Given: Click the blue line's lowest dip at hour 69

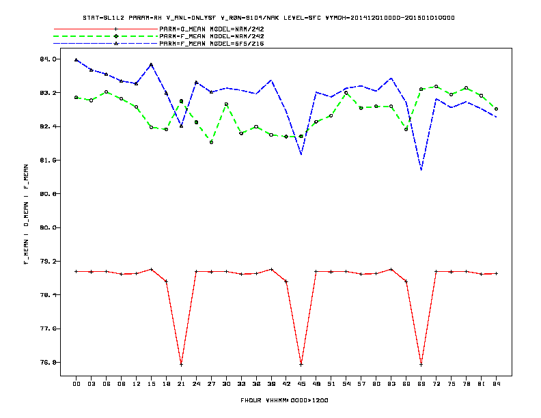Looking at the screenshot, I should click(421, 169).
